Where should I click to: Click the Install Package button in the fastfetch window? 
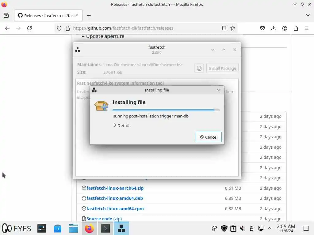tap(222, 68)
